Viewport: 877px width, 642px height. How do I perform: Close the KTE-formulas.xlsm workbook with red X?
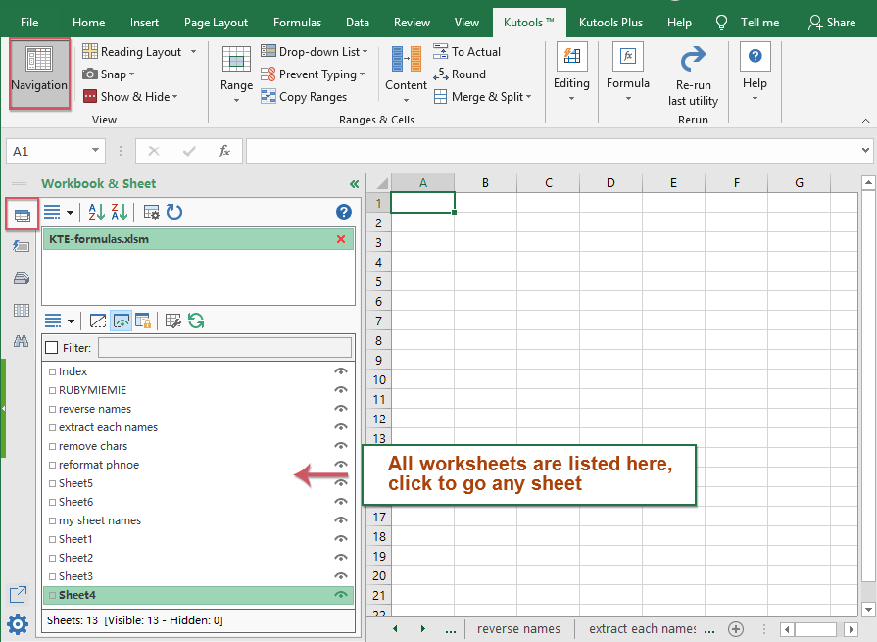[x=341, y=239]
